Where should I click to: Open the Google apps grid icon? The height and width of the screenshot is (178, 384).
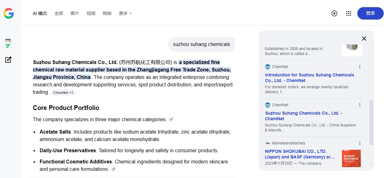(349, 13)
